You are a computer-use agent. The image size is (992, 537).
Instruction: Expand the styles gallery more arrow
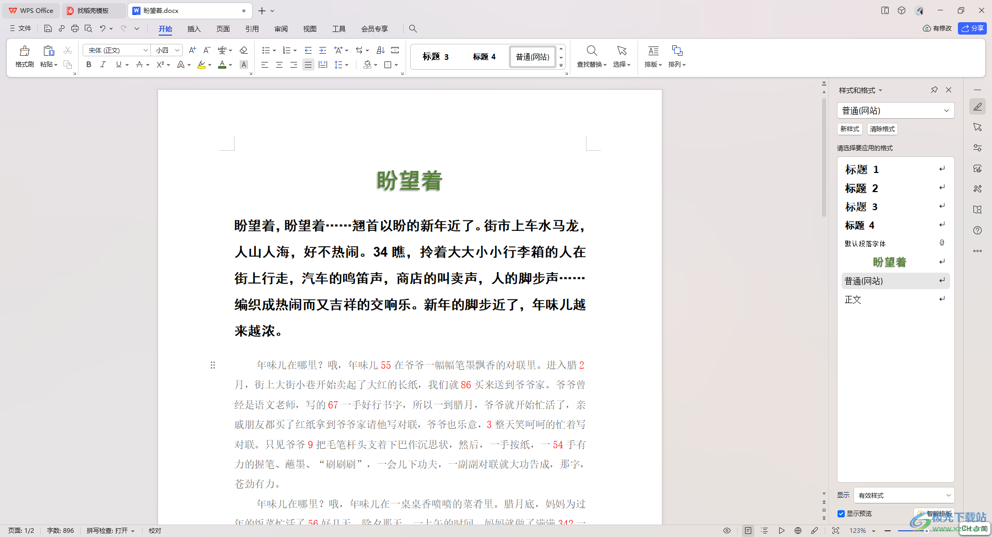(561, 65)
